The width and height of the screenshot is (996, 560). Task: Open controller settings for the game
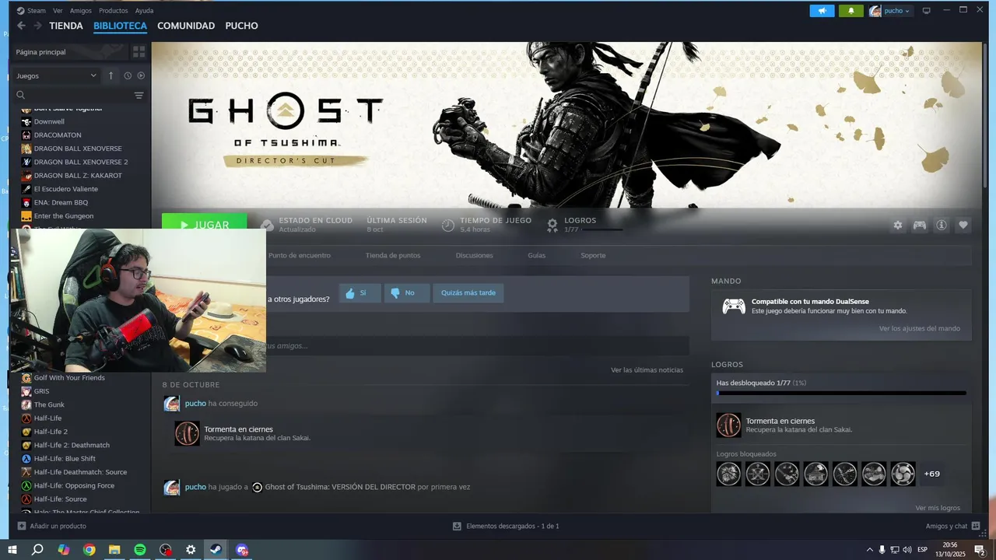pos(920,225)
